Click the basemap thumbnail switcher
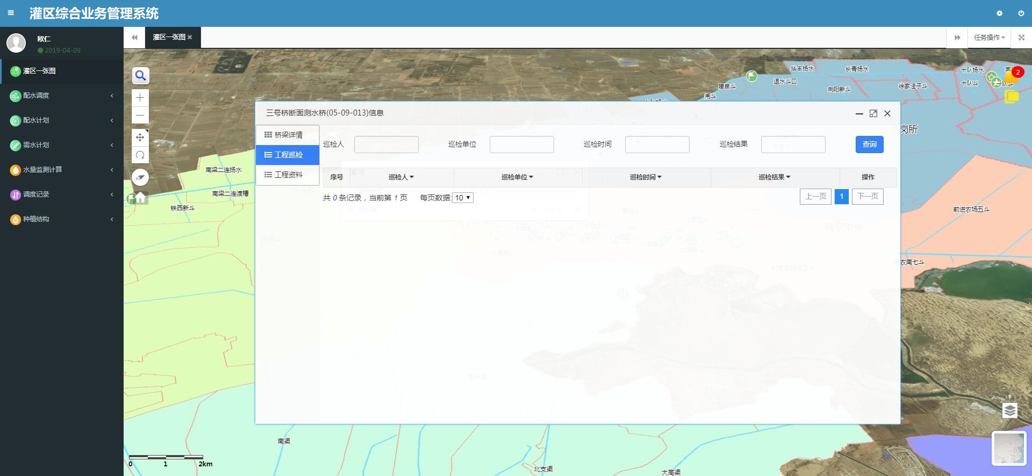Screen dimensions: 1032x476 (1009, 448)
